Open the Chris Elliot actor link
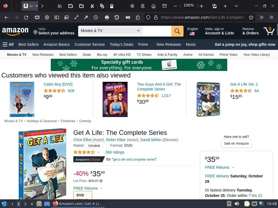Image resolution: width=278 pixels, height=208 pixels. (x=83, y=140)
